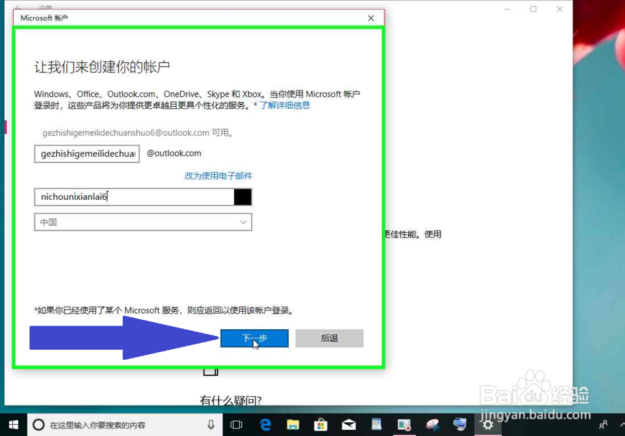
Task: Close the Microsoft 帐户 dialog
Action: point(371,18)
